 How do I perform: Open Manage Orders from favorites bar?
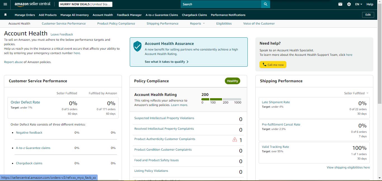[x=25, y=15]
